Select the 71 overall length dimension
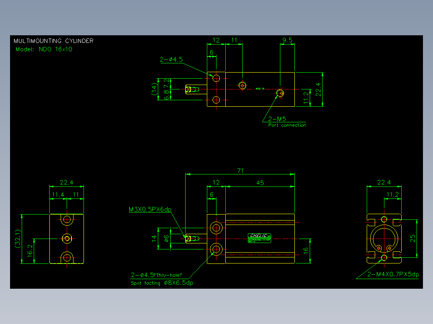 (240, 171)
